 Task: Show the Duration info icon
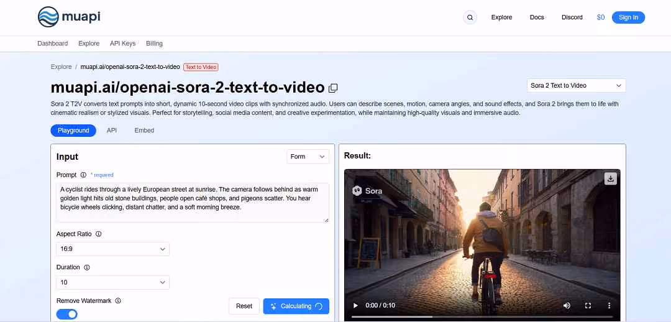click(87, 267)
